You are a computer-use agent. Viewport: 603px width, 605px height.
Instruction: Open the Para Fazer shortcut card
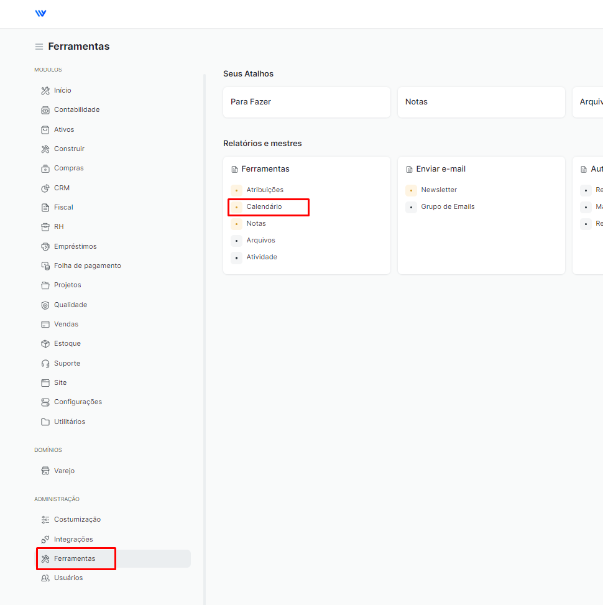point(306,102)
